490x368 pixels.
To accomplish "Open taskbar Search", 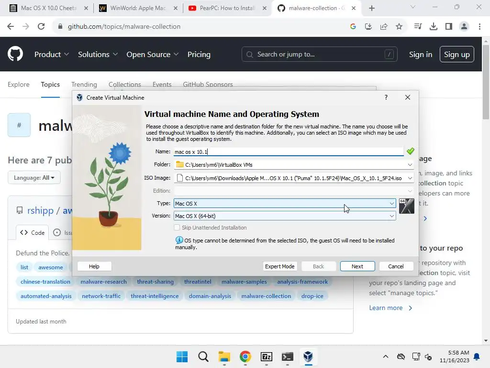I will click(x=203, y=356).
